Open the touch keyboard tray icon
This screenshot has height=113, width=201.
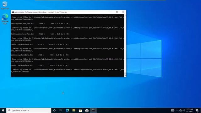[173, 110]
